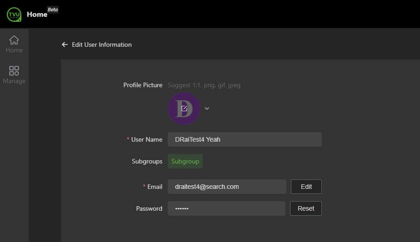Click into the Password field
Screen dimensions: 420x242
(x=226, y=208)
